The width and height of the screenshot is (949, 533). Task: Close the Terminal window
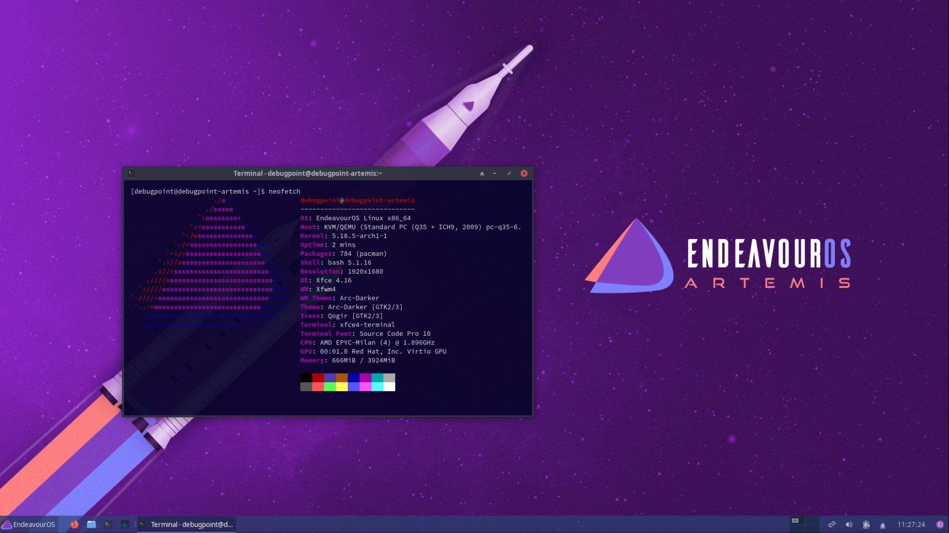pos(524,173)
